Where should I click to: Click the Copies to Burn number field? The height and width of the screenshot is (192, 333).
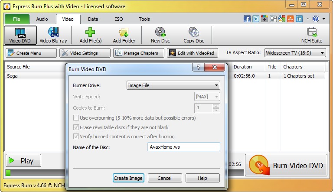[203, 108]
